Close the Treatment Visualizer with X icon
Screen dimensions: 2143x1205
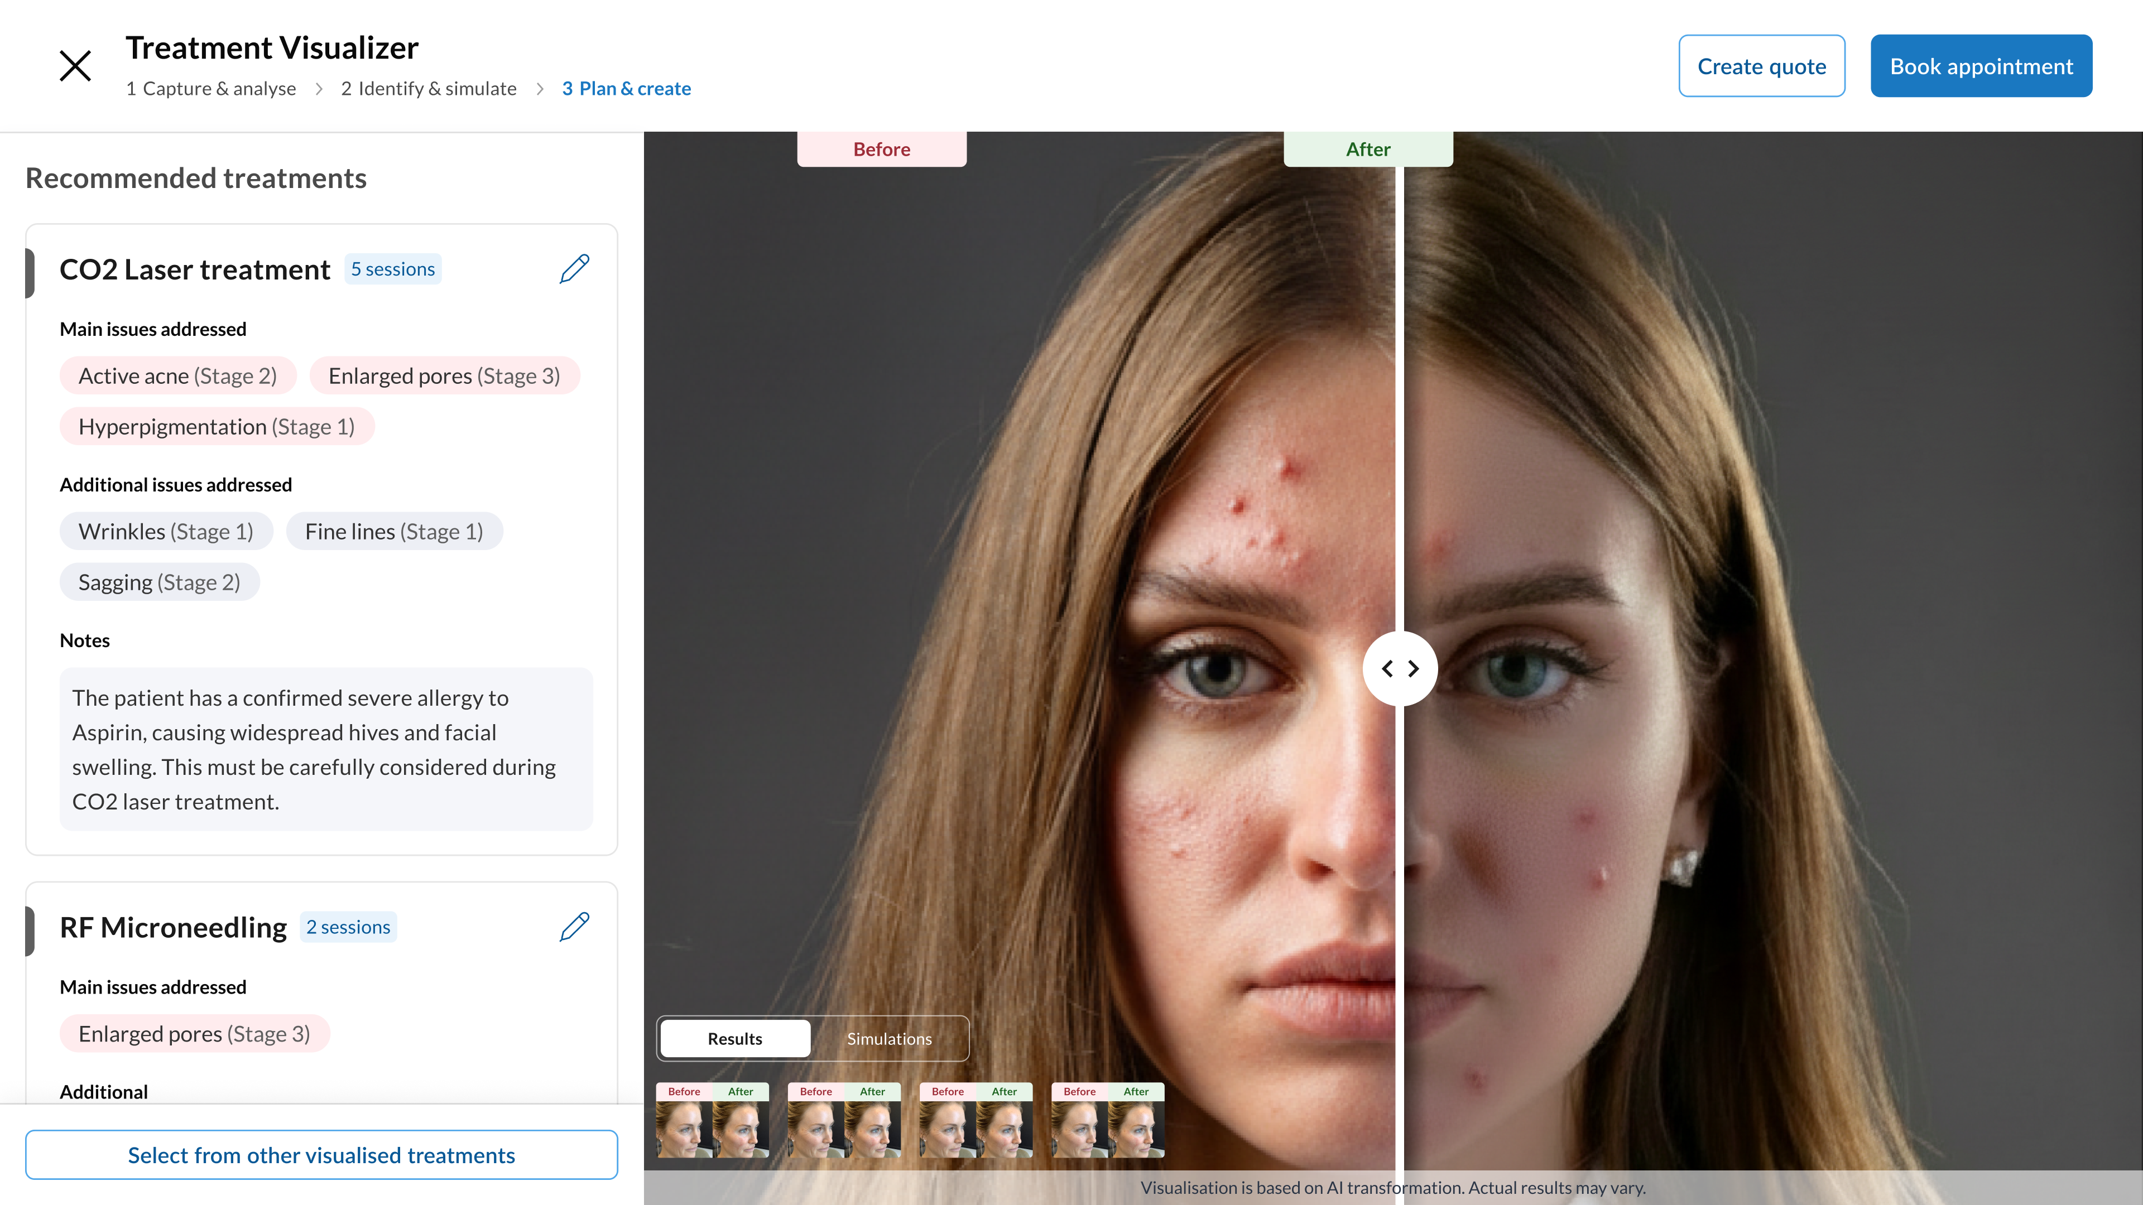(75, 66)
